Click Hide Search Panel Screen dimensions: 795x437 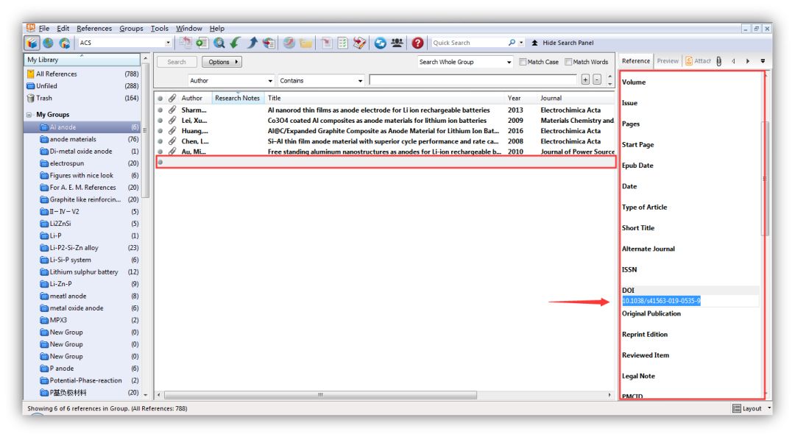tap(562, 43)
